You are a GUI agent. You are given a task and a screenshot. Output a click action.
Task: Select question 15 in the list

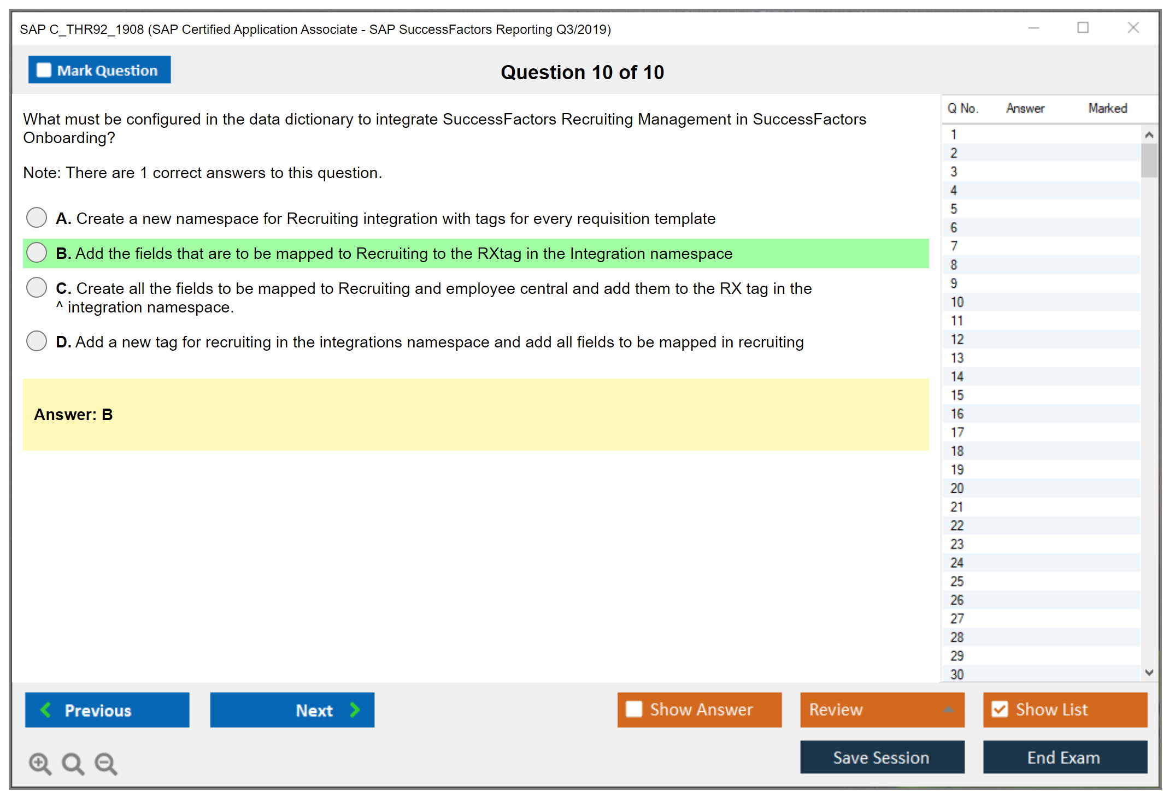[957, 395]
